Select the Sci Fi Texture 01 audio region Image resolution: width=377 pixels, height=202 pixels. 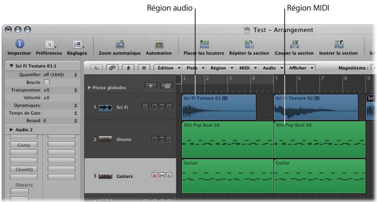click(x=219, y=107)
